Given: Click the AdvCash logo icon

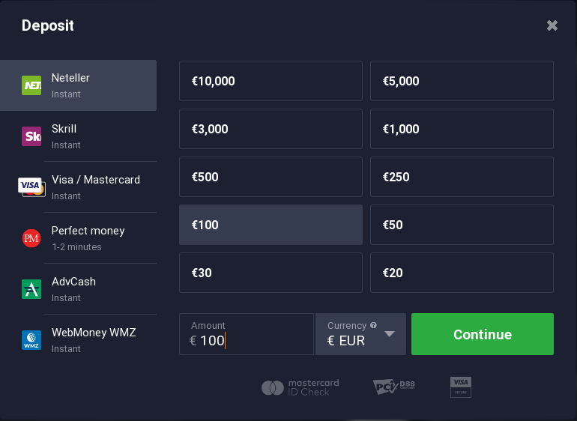Looking at the screenshot, I should coord(31,289).
